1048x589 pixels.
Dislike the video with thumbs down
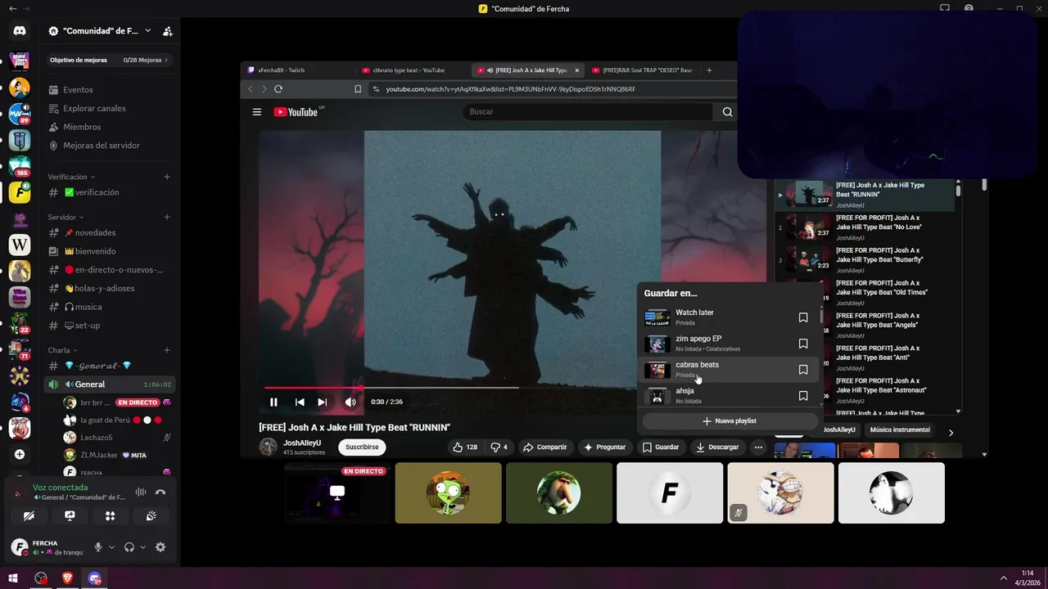(x=499, y=447)
